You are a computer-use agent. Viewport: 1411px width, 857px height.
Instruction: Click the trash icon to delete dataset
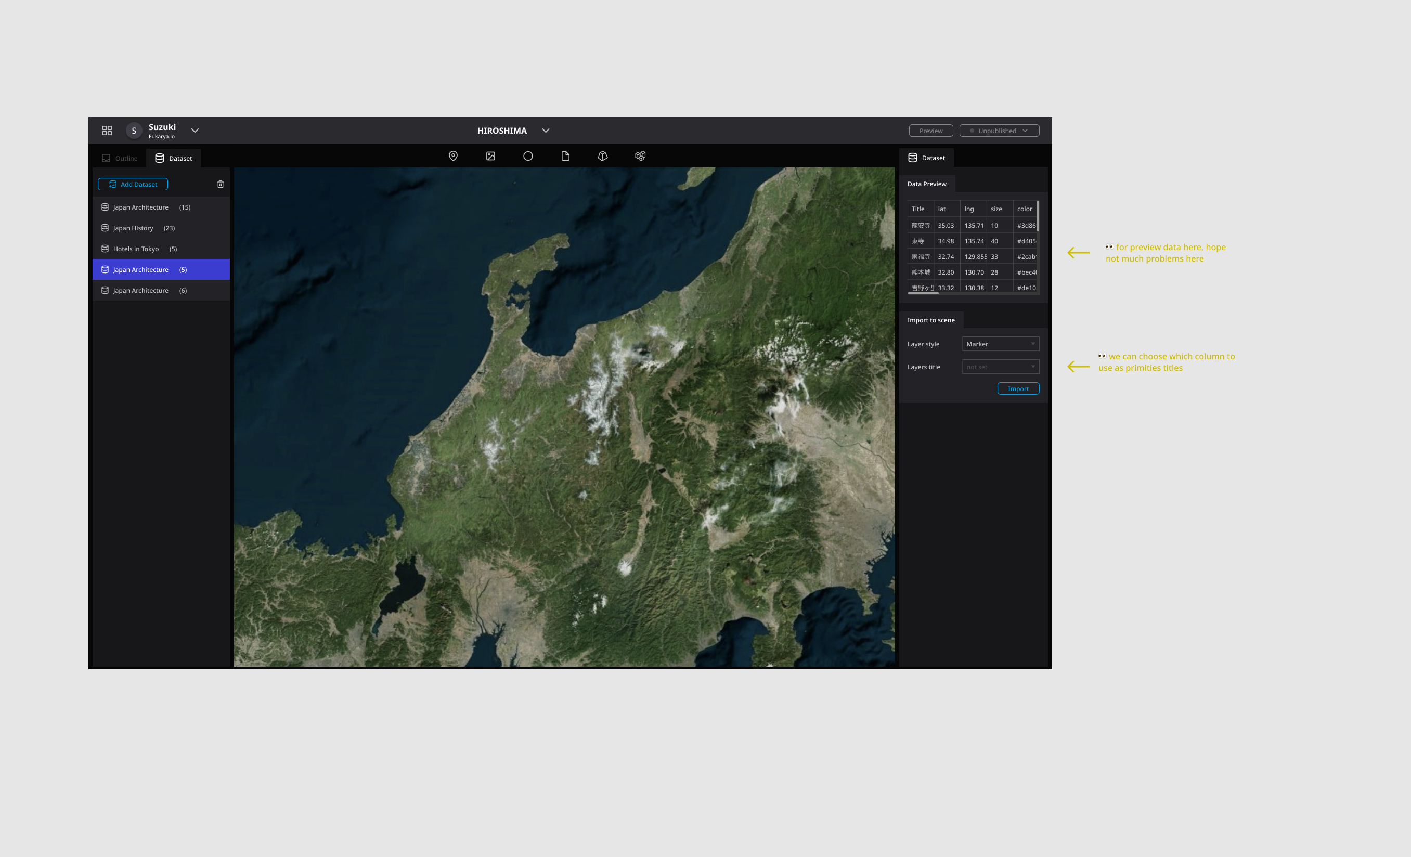221,184
